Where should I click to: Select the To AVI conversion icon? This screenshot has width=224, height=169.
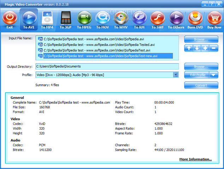[29, 18]
